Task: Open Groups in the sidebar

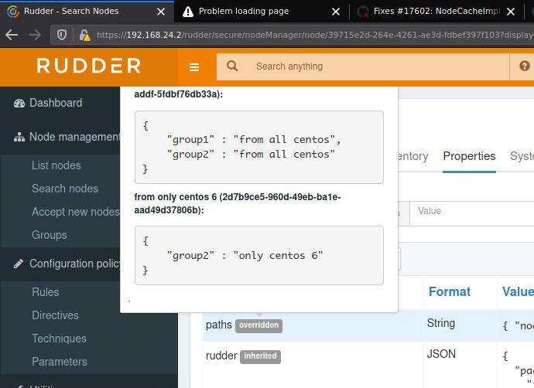Action: point(50,235)
